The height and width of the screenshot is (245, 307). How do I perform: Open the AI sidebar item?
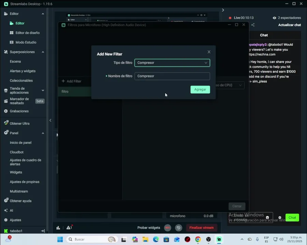pos(11,210)
